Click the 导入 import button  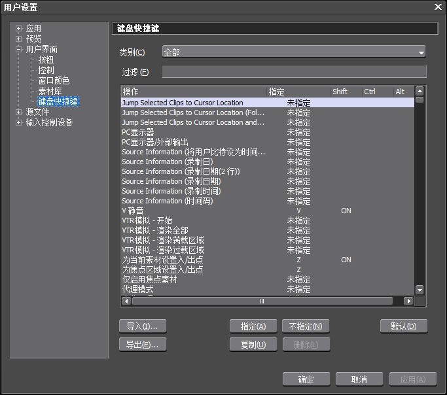tap(143, 326)
